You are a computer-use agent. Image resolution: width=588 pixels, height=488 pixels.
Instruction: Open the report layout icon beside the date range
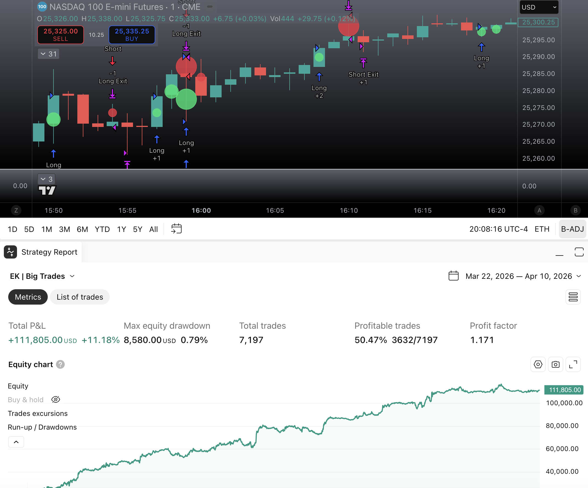[573, 297]
